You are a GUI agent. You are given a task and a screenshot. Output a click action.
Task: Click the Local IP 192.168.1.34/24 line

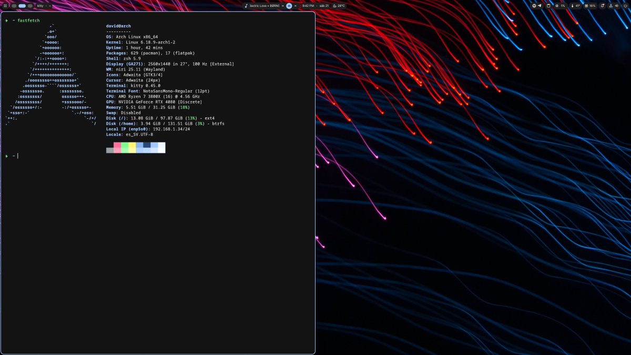click(148, 129)
